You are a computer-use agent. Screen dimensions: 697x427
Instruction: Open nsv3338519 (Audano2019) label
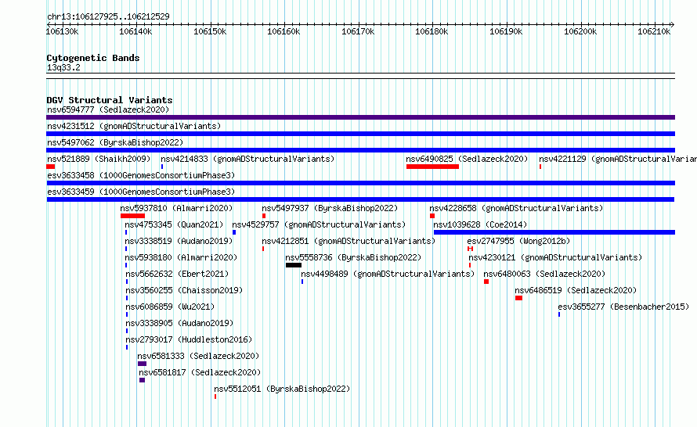pos(179,241)
